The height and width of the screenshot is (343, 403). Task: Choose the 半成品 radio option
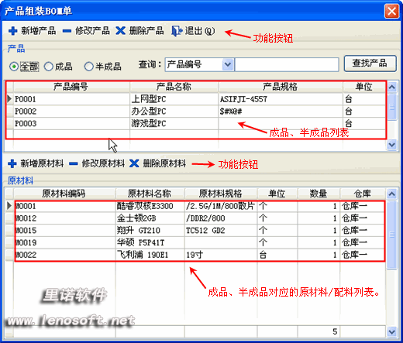point(88,67)
